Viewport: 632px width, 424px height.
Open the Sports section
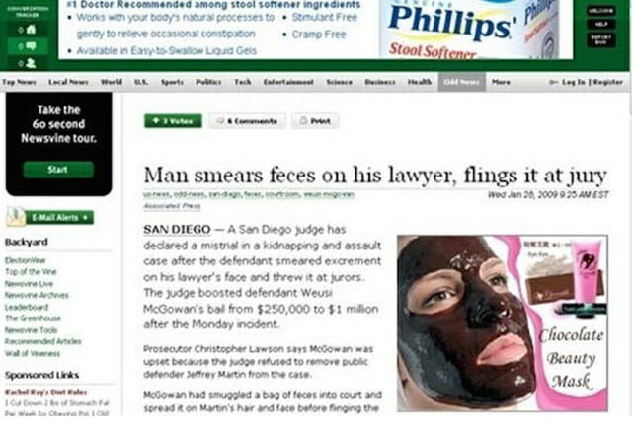(172, 82)
